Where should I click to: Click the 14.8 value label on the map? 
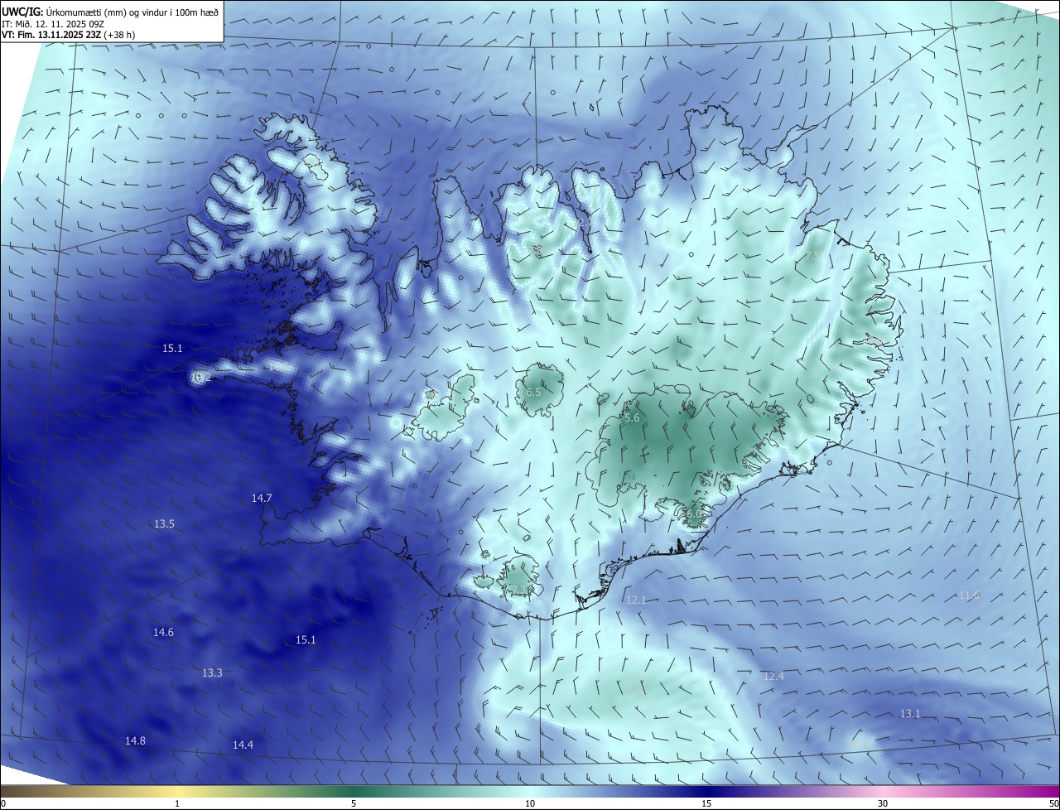point(135,740)
